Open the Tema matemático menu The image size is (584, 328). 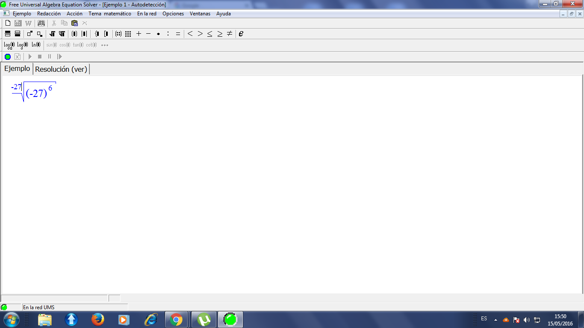pos(110,14)
